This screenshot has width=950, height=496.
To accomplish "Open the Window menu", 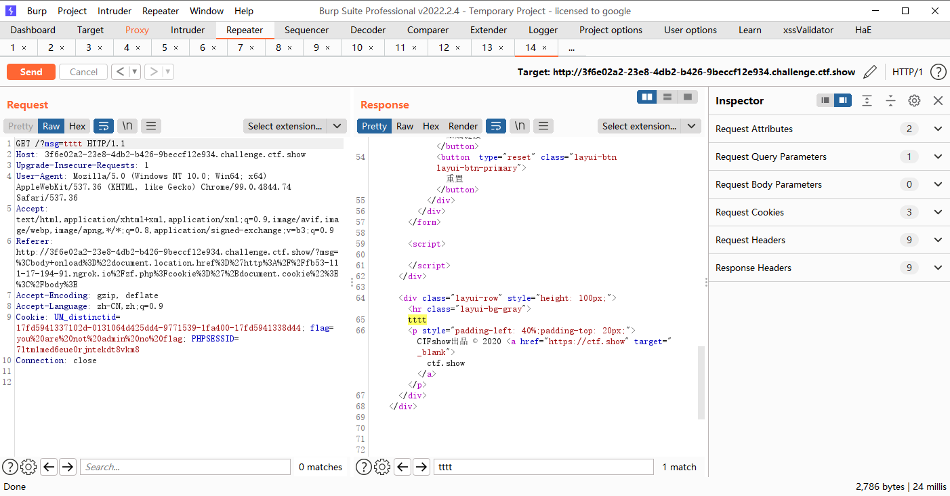I will pyautogui.click(x=207, y=11).
